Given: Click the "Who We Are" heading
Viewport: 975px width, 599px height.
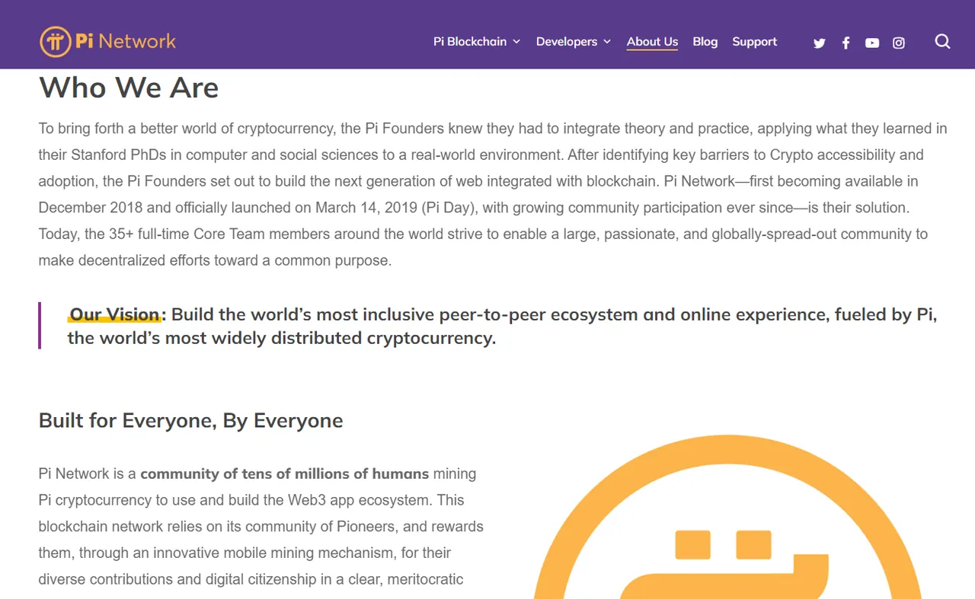Looking at the screenshot, I should point(129,88).
